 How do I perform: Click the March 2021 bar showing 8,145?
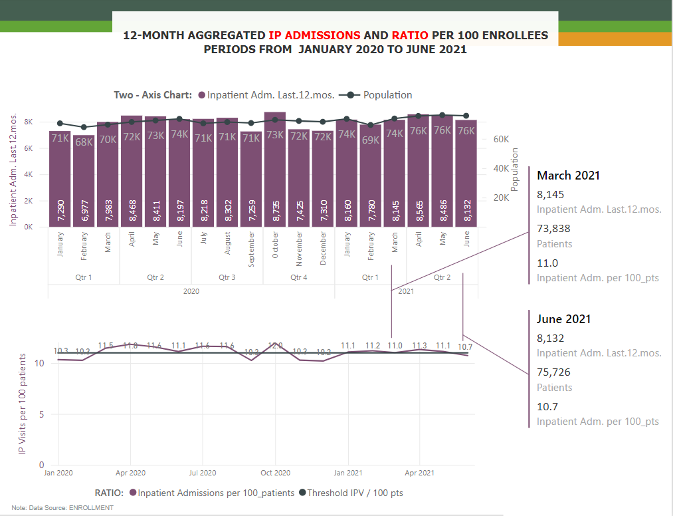[395, 173]
